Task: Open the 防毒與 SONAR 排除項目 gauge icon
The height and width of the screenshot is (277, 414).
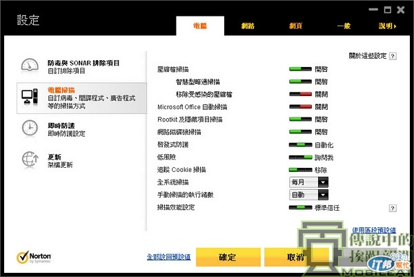Action: (30, 66)
